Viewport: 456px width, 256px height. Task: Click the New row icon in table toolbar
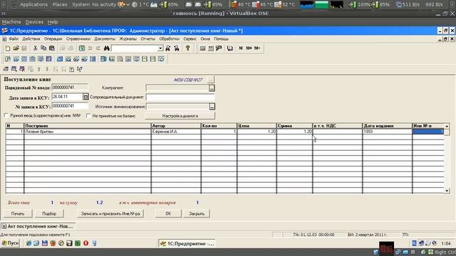pos(6,69)
